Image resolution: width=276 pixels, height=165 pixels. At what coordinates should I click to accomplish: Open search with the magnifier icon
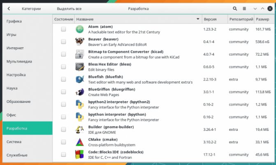(234, 9)
